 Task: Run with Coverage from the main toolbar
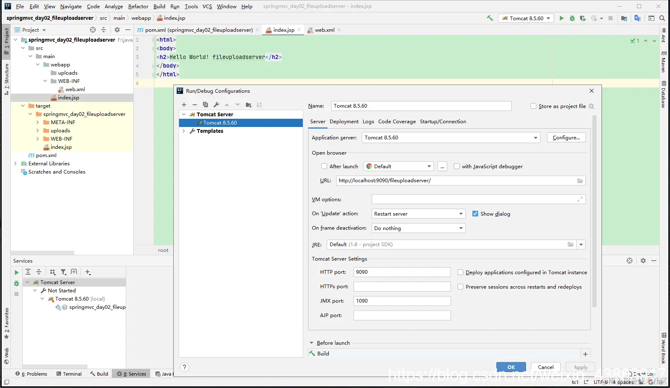pyautogui.click(x=583, y=18)
